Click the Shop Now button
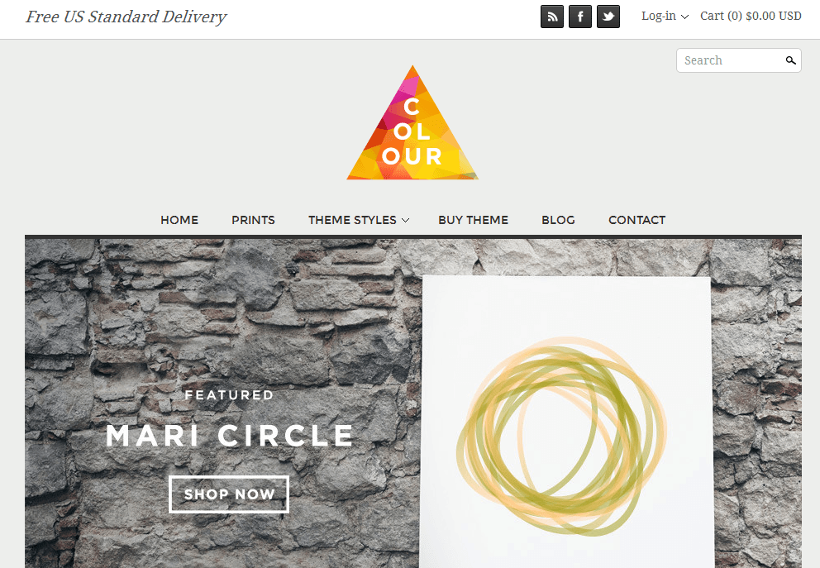This screenshot has height=568, width=820. pyautogui.click(x=229, y=494)
